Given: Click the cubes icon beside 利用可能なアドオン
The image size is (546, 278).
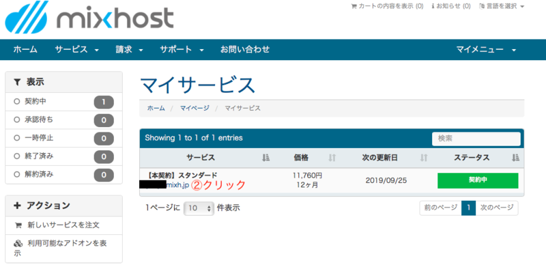Looking at the screenshot, I should click(x=18, y=244).
